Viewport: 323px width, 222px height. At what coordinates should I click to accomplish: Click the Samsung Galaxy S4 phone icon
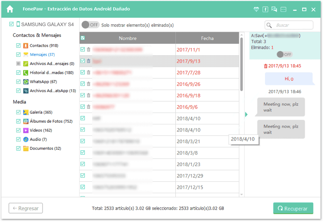[18, 24]
